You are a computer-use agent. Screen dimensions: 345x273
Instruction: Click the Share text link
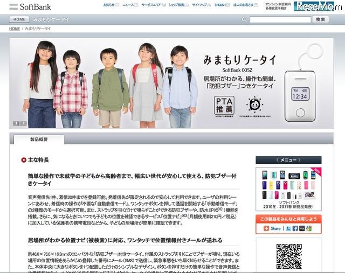click(x=275, y=228)
